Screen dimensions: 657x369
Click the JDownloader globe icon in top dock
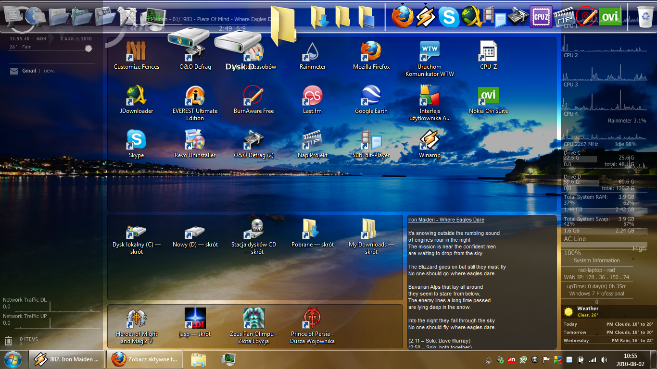(472, 17)
